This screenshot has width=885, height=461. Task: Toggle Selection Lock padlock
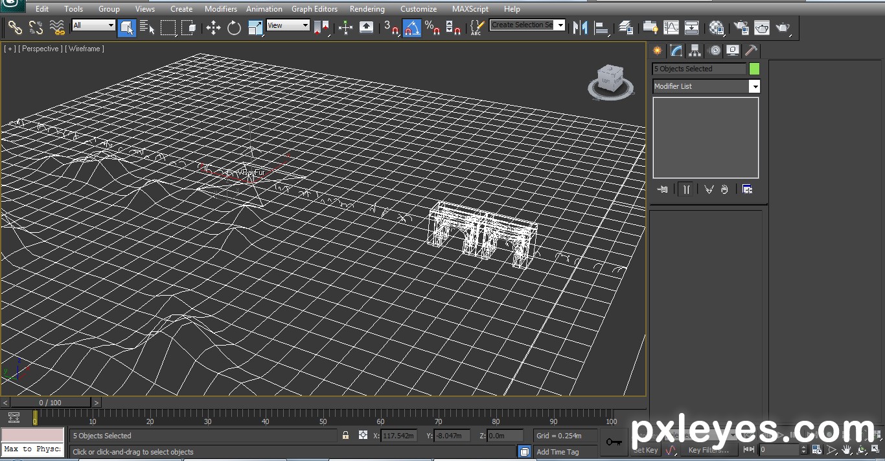tap(345, 436)
